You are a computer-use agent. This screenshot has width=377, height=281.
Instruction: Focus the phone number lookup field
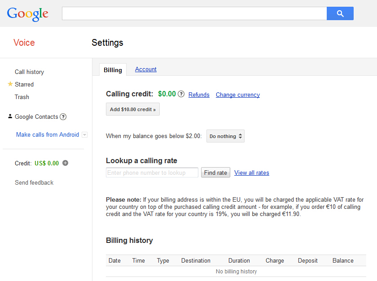(152, 173)
